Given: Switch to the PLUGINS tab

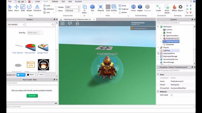Looking at the screenshot, I should [78, 2].
